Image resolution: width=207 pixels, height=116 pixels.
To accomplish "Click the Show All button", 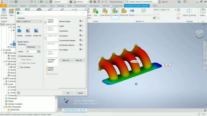I will 65,60.
